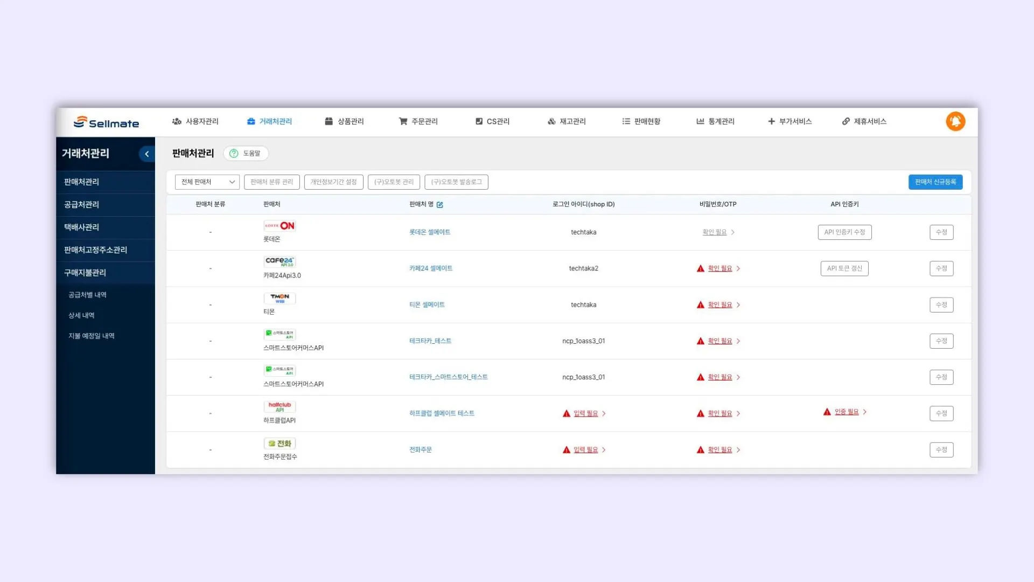Select 공급처관리 in the sidebar
1034x582 pixels.
[x=81, y=205]
